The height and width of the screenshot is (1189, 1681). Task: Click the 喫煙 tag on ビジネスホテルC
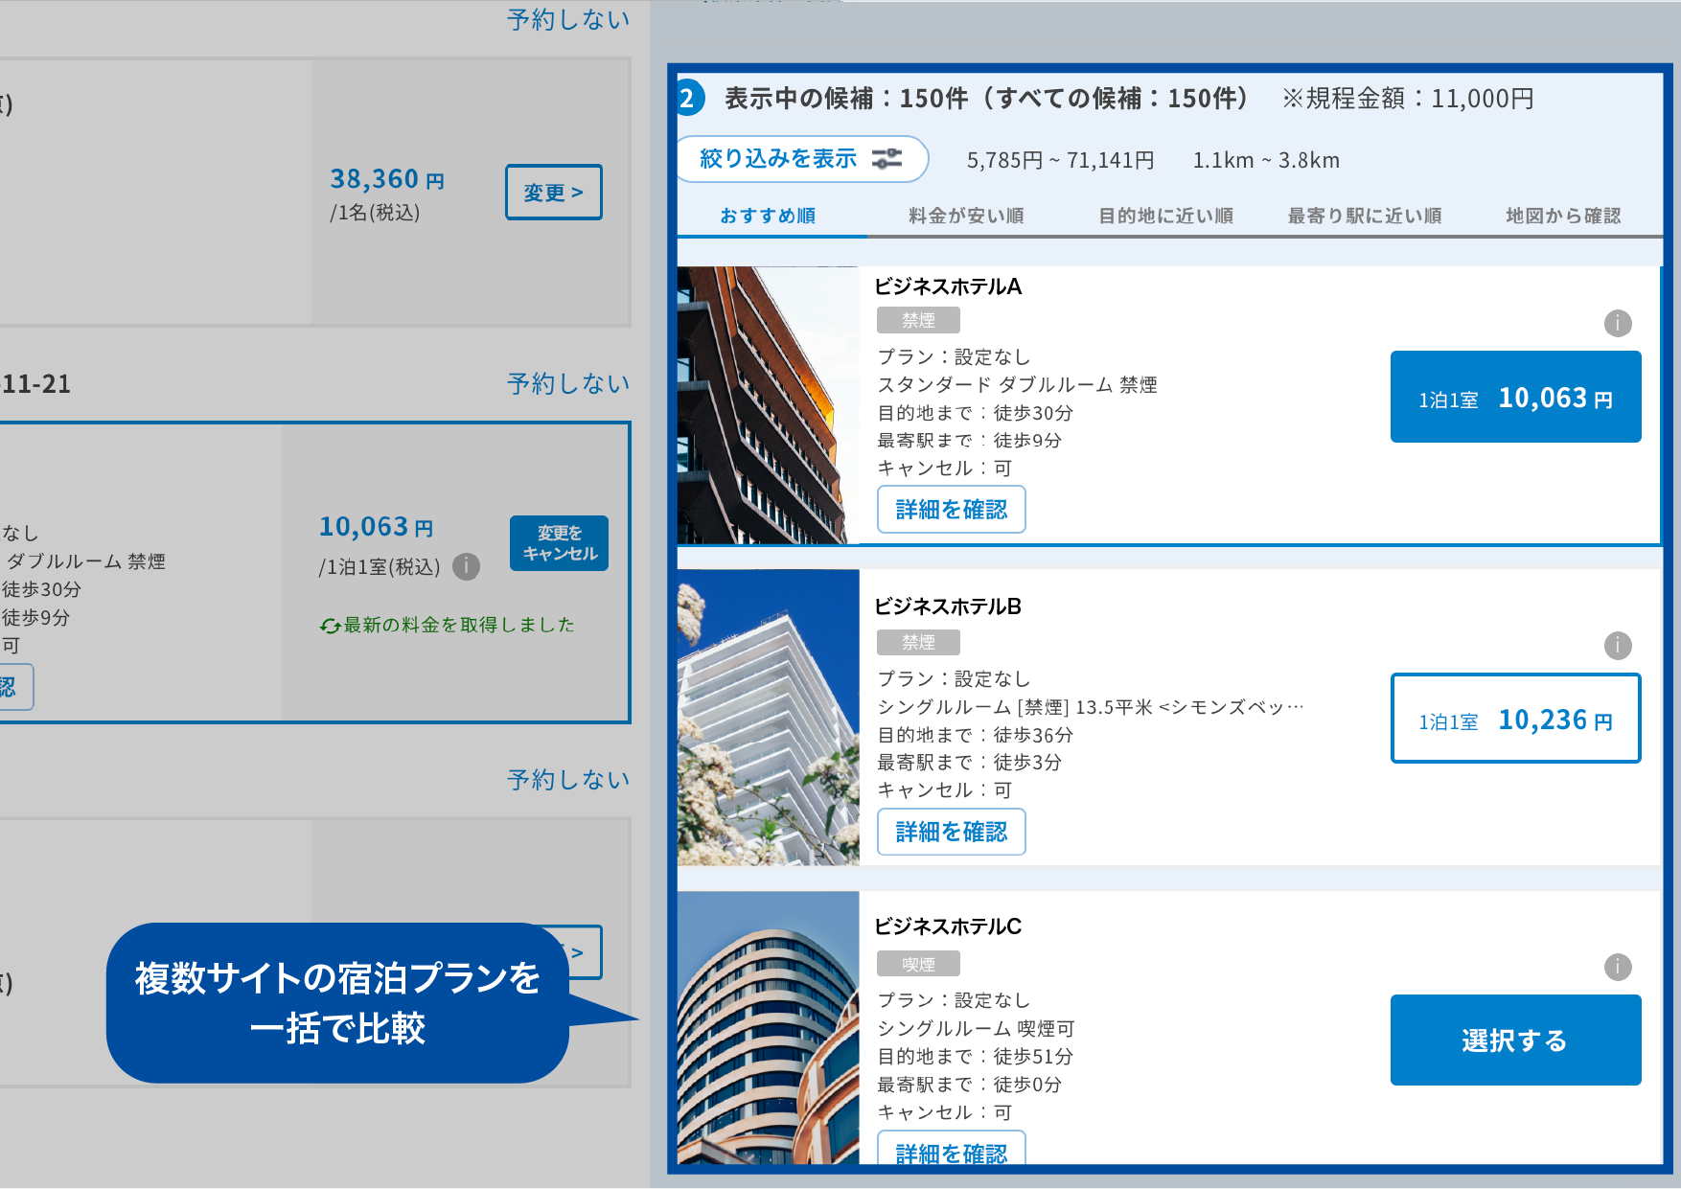pos(918,964)
